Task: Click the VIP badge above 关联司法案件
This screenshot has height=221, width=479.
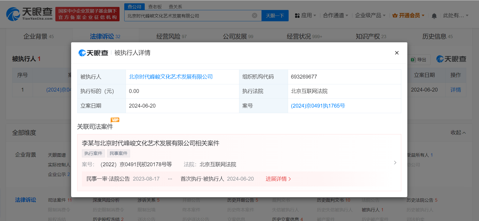Action: (x=115, y=120)
